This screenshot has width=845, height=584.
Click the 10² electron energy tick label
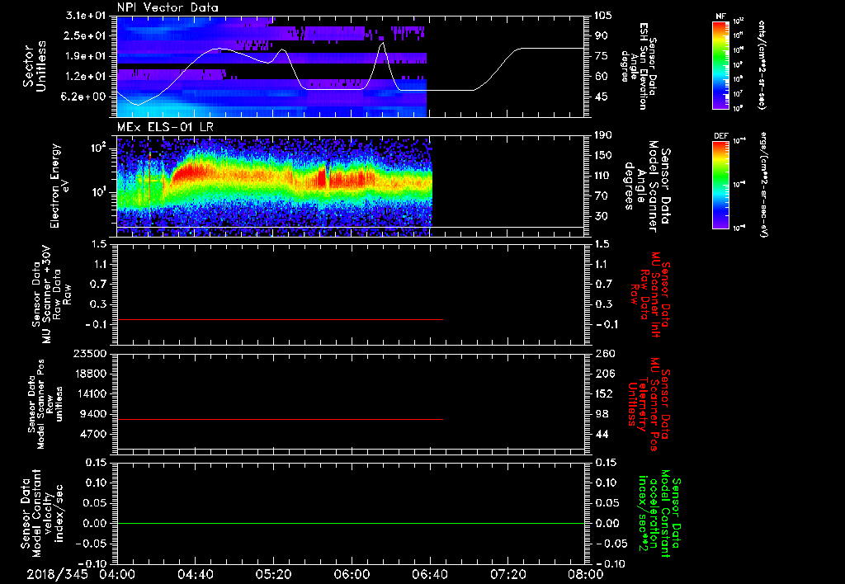(98, 148)
